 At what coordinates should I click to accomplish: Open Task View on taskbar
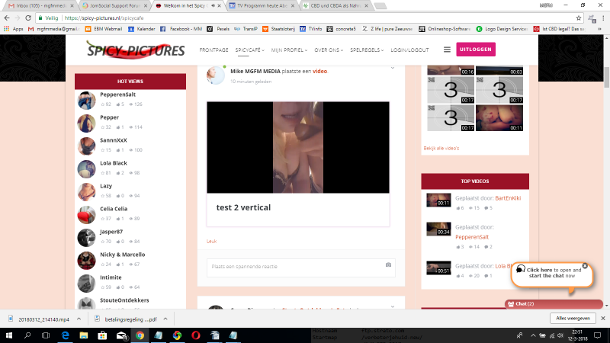(x=46, y=335)
